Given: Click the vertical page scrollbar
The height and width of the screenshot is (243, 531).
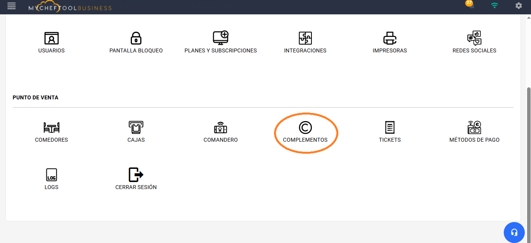Looking at the screenshot, I should 528,155.
